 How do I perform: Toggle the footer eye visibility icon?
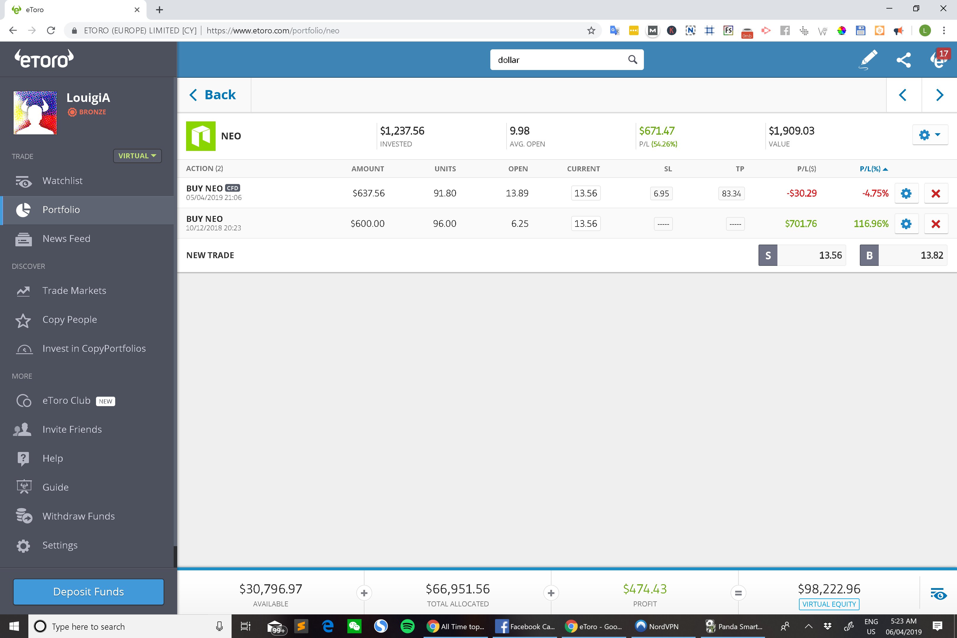click(x=938, y=594)
